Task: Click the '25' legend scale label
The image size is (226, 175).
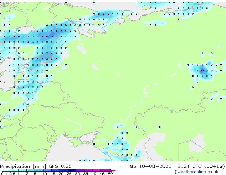Action: point(69,174)
